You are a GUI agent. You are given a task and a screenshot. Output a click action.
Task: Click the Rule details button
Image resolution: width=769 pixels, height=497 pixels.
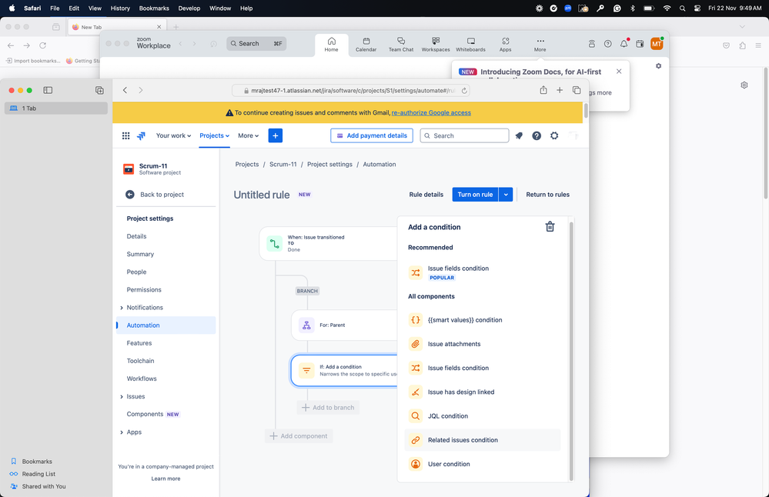(x=426, y=195)
